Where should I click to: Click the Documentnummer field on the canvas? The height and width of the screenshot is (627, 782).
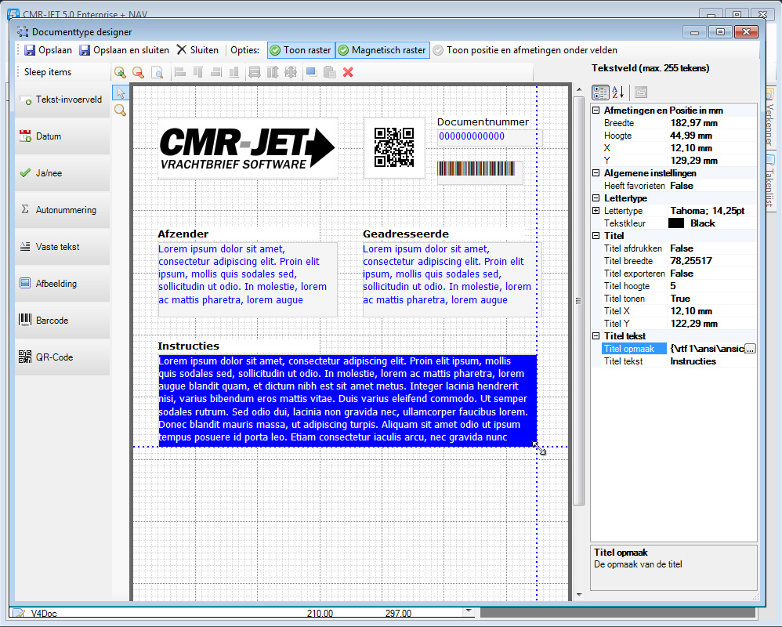coord(489,136)
